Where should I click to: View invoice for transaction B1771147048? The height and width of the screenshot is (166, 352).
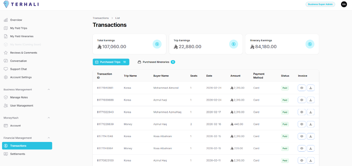click(x=302, y=136)
